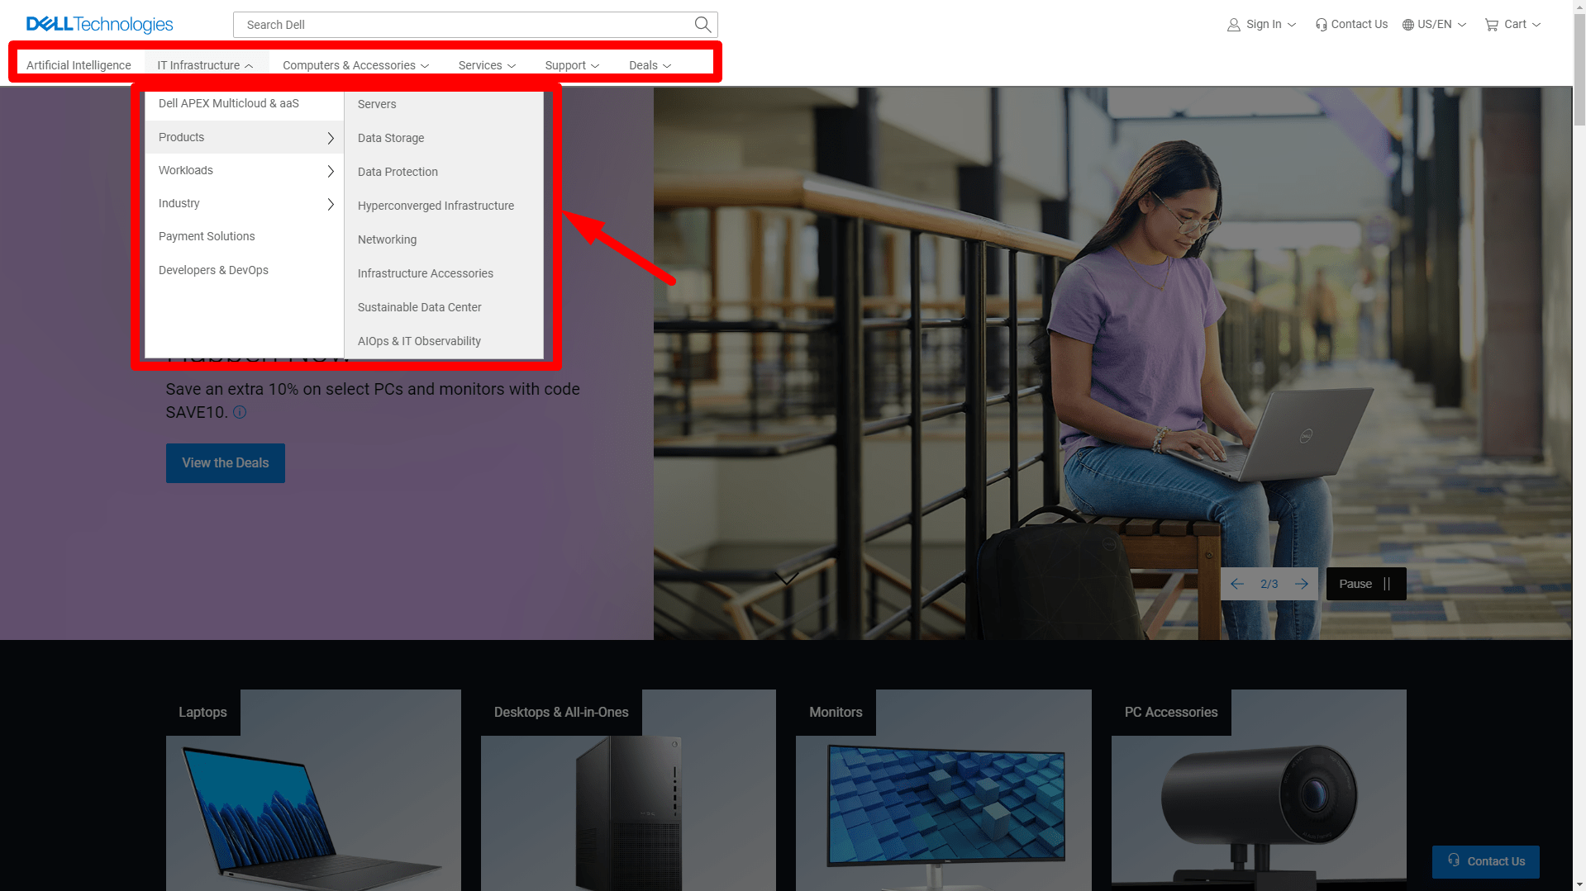Open the Support menu
The image size is (1586, 891).
(x=572, y=65)
